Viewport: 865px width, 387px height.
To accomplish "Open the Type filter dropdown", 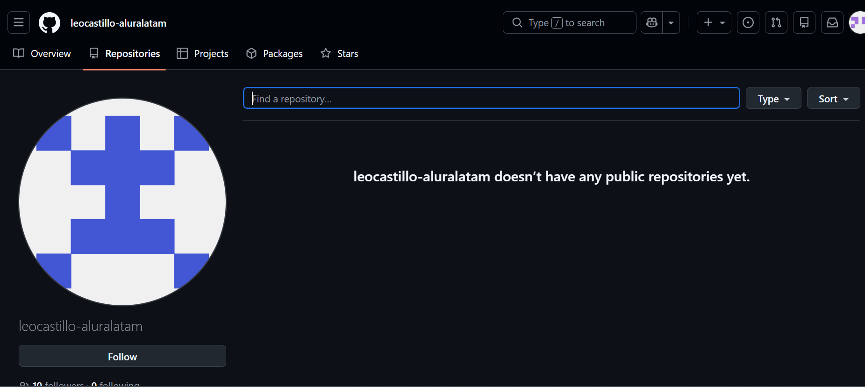I will click(773, 98).
